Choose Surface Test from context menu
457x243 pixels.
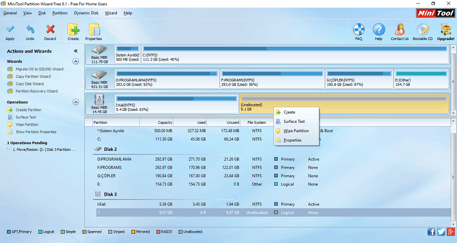296,121
